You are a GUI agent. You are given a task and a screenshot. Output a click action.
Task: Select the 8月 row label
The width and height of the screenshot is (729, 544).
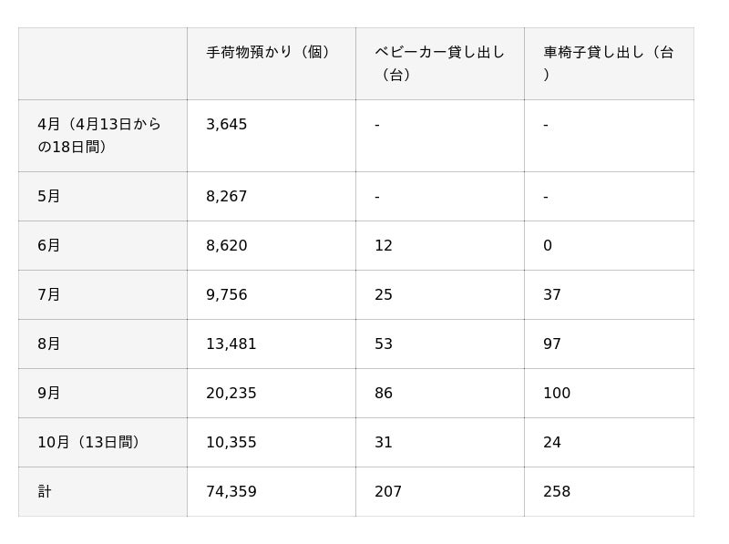pos(49,344)
